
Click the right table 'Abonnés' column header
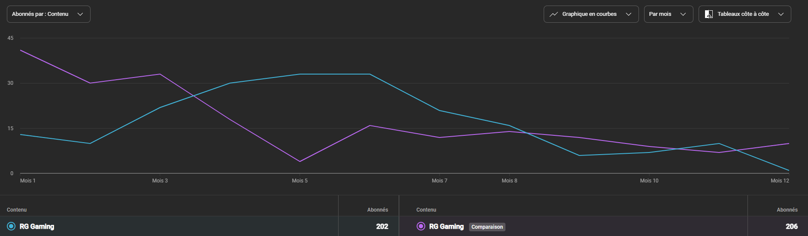click(x=787, y=210)
